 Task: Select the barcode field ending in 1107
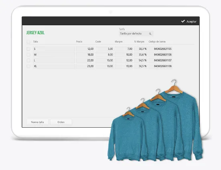click(x=160, y=60)
